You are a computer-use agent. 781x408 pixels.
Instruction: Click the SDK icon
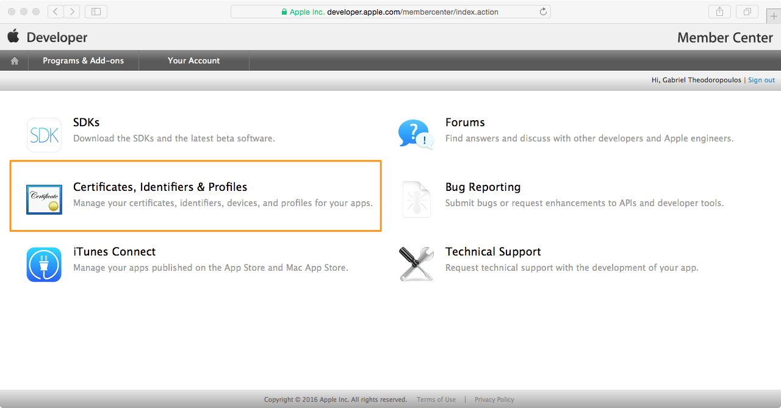(44, 135)
